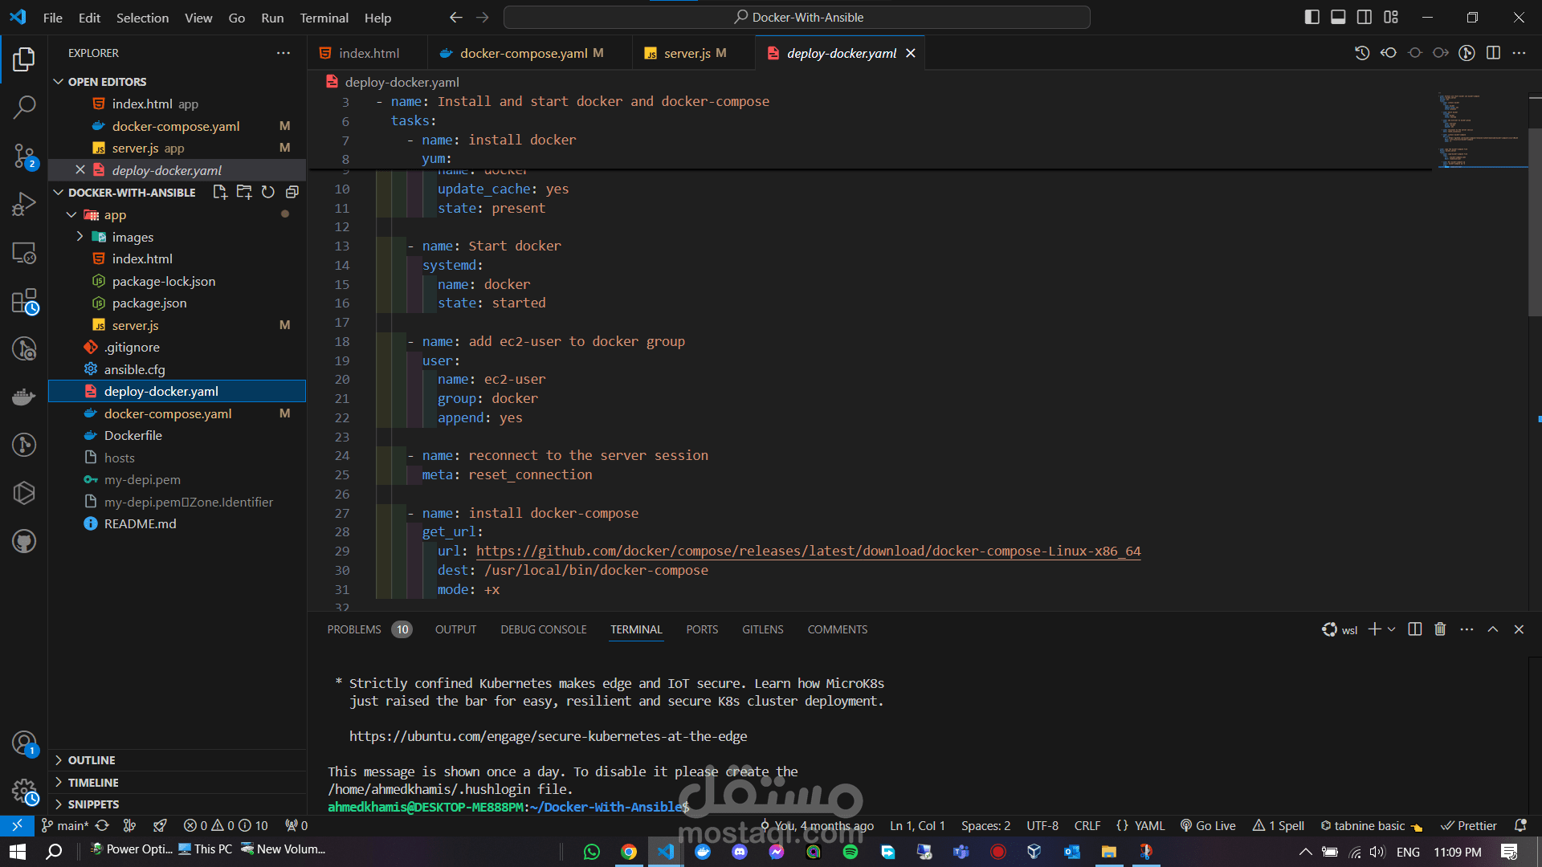Click the Go Live status bar button
This screenshot has width=1542, height=867.
(1208, 825)
